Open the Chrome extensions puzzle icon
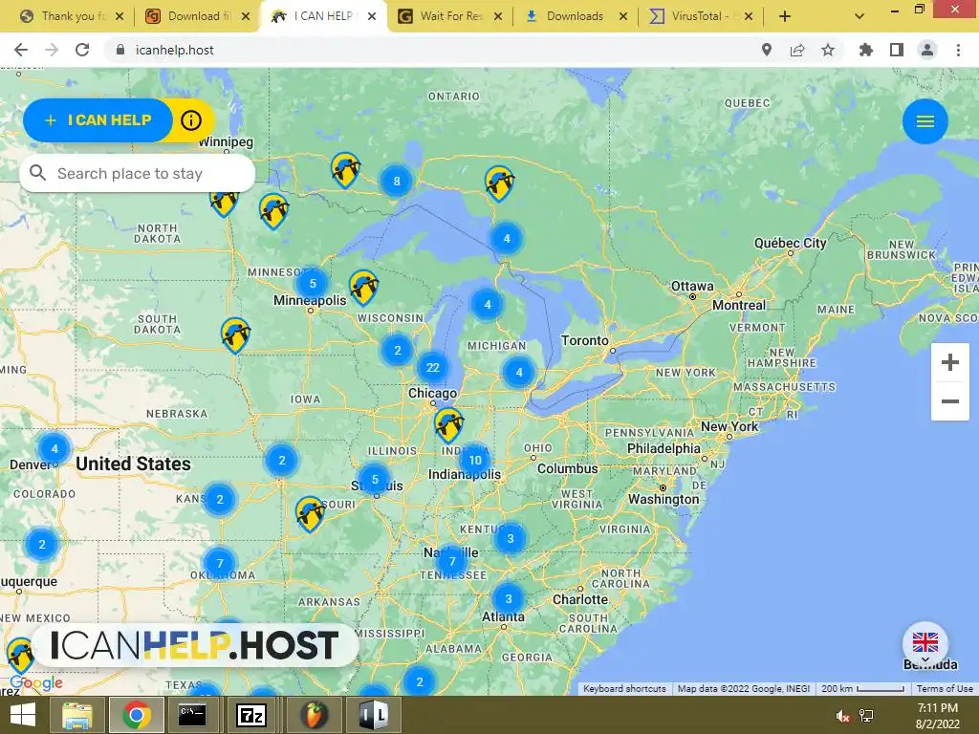The width and height of the screenshot is (979, 734). [x=865, y=50]
